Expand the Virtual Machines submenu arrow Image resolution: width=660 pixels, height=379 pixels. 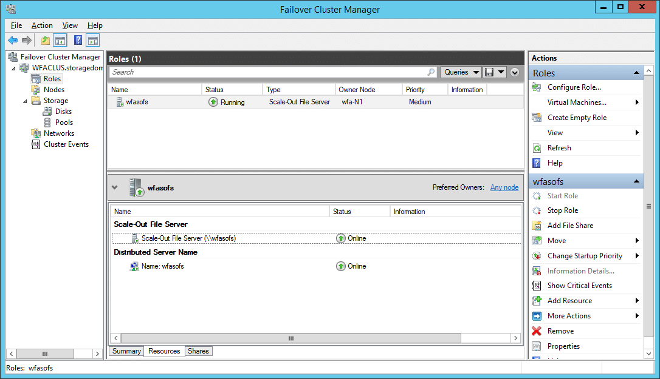coord(637,102)
